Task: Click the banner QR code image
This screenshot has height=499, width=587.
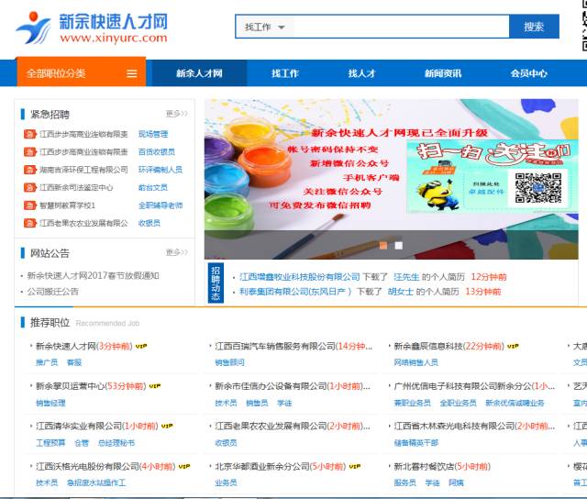Action: click(538, 187)
